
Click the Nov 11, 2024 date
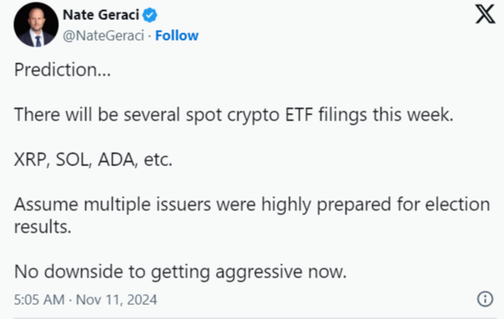[116, 300]
